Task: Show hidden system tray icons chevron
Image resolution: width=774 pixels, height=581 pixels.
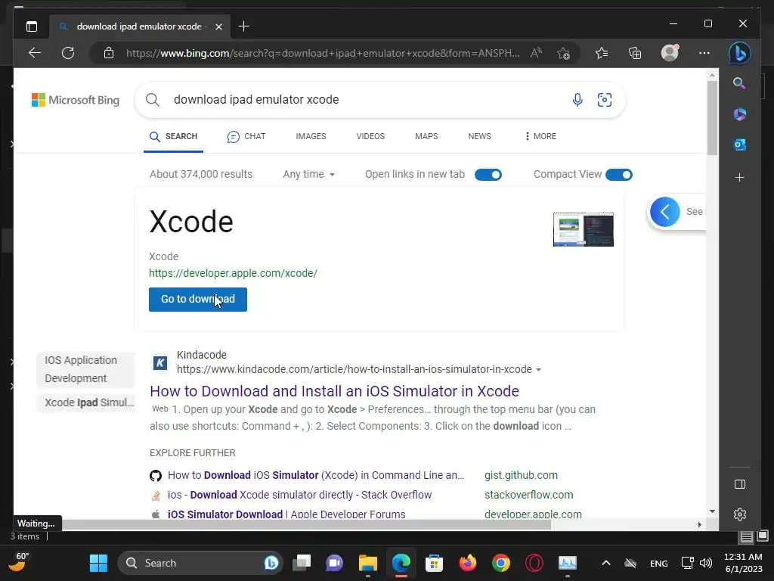Action: (x=605, y=563)
